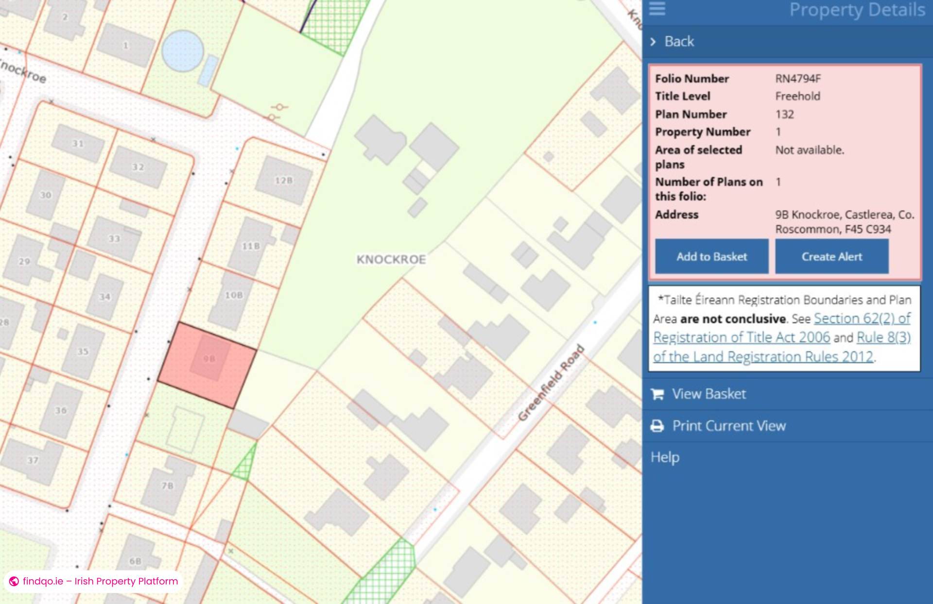Click the printer icon
This screenshot has height=604, width=933.
(x=657, y=426)
